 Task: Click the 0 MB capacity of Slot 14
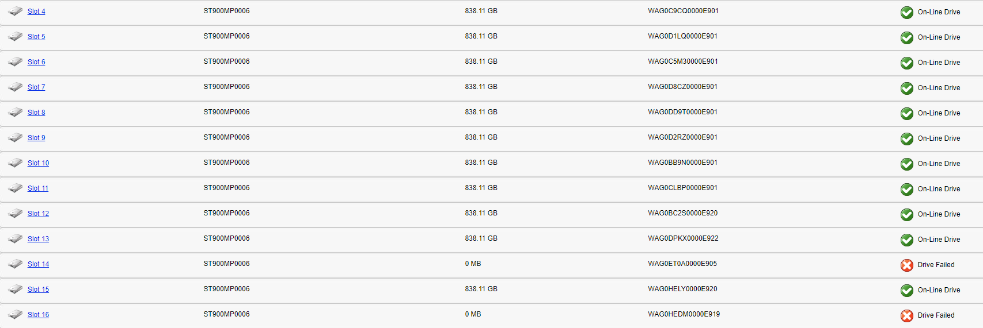click(x=473, y=264)
